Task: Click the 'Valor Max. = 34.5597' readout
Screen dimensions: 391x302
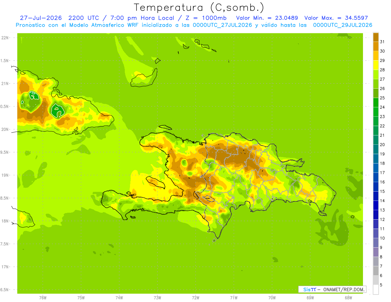Action: pos(336,18)
